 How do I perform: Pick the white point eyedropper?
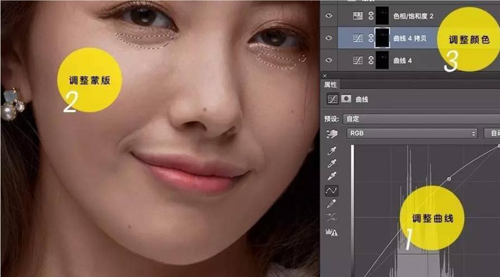click(x=332, y=176)
